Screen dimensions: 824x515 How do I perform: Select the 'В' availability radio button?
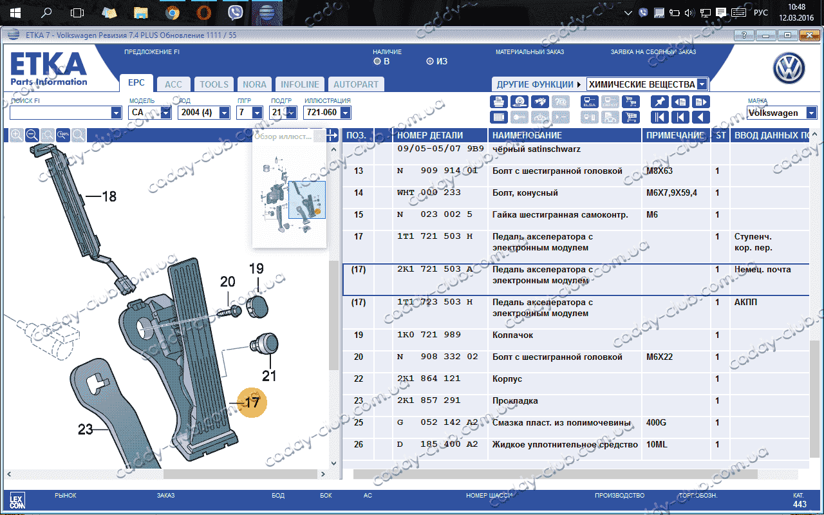pyautogui.click(x=377, y=62)
